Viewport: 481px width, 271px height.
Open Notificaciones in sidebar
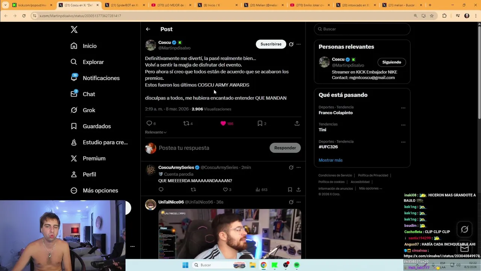[x=95, y=78]
